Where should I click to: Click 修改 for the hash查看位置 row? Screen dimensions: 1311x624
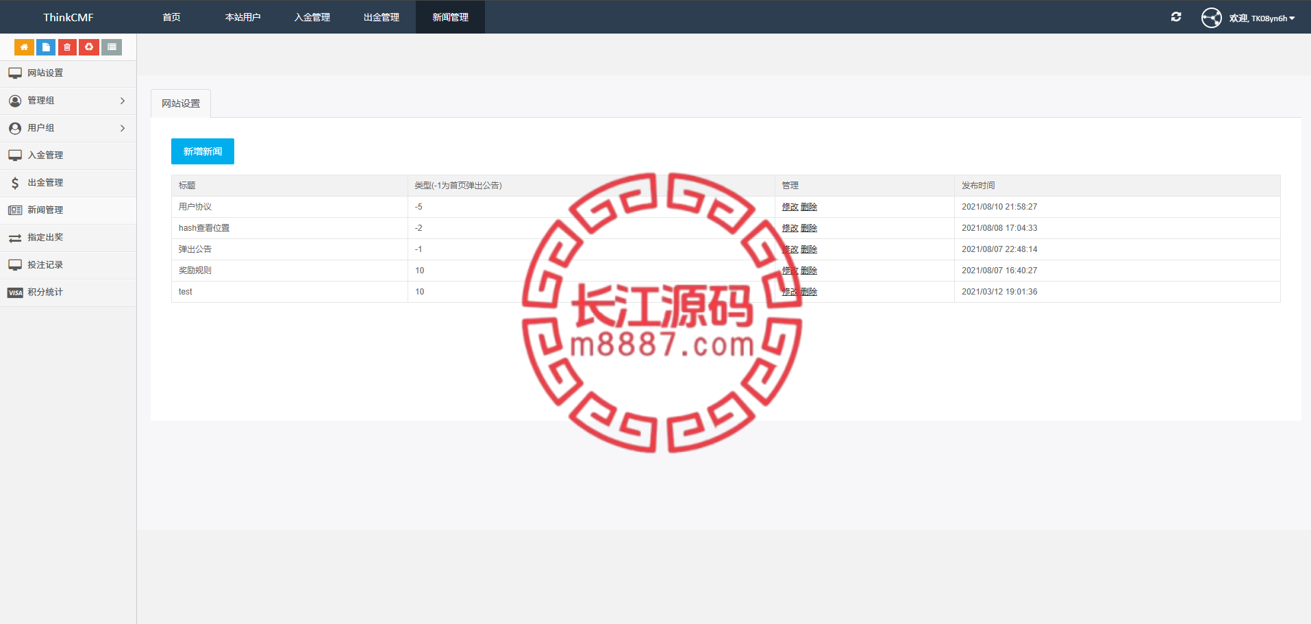[790, 228]
